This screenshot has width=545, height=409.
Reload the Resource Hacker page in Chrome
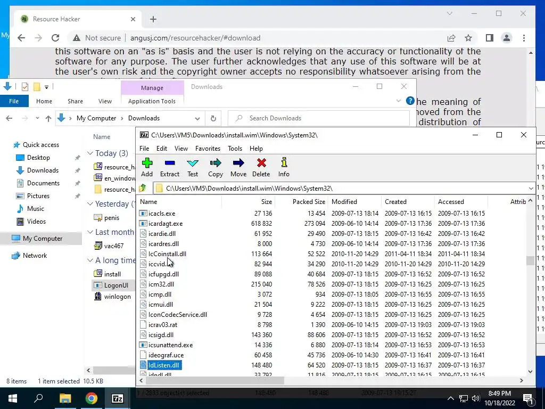(55, 38)
